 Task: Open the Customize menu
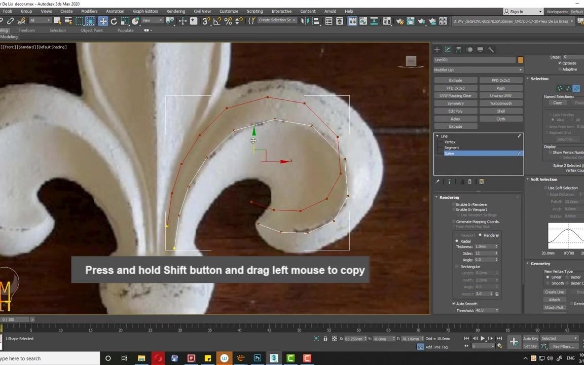(x=229, y=11)
